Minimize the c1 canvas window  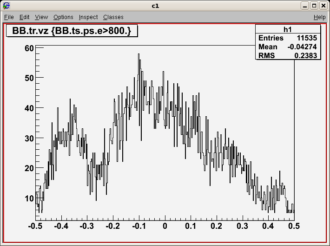point(304,6)
